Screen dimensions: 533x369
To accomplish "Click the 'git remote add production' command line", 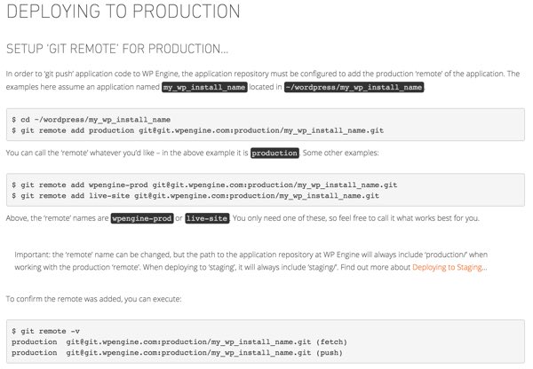I will point(197,130).
